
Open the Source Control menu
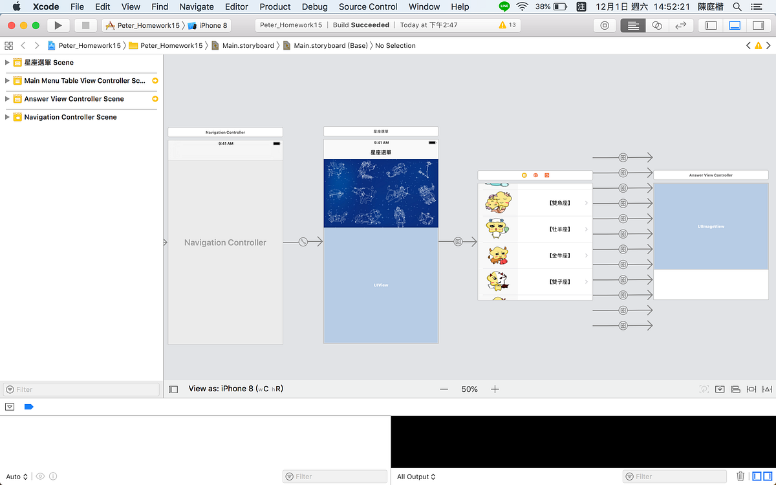367,6
